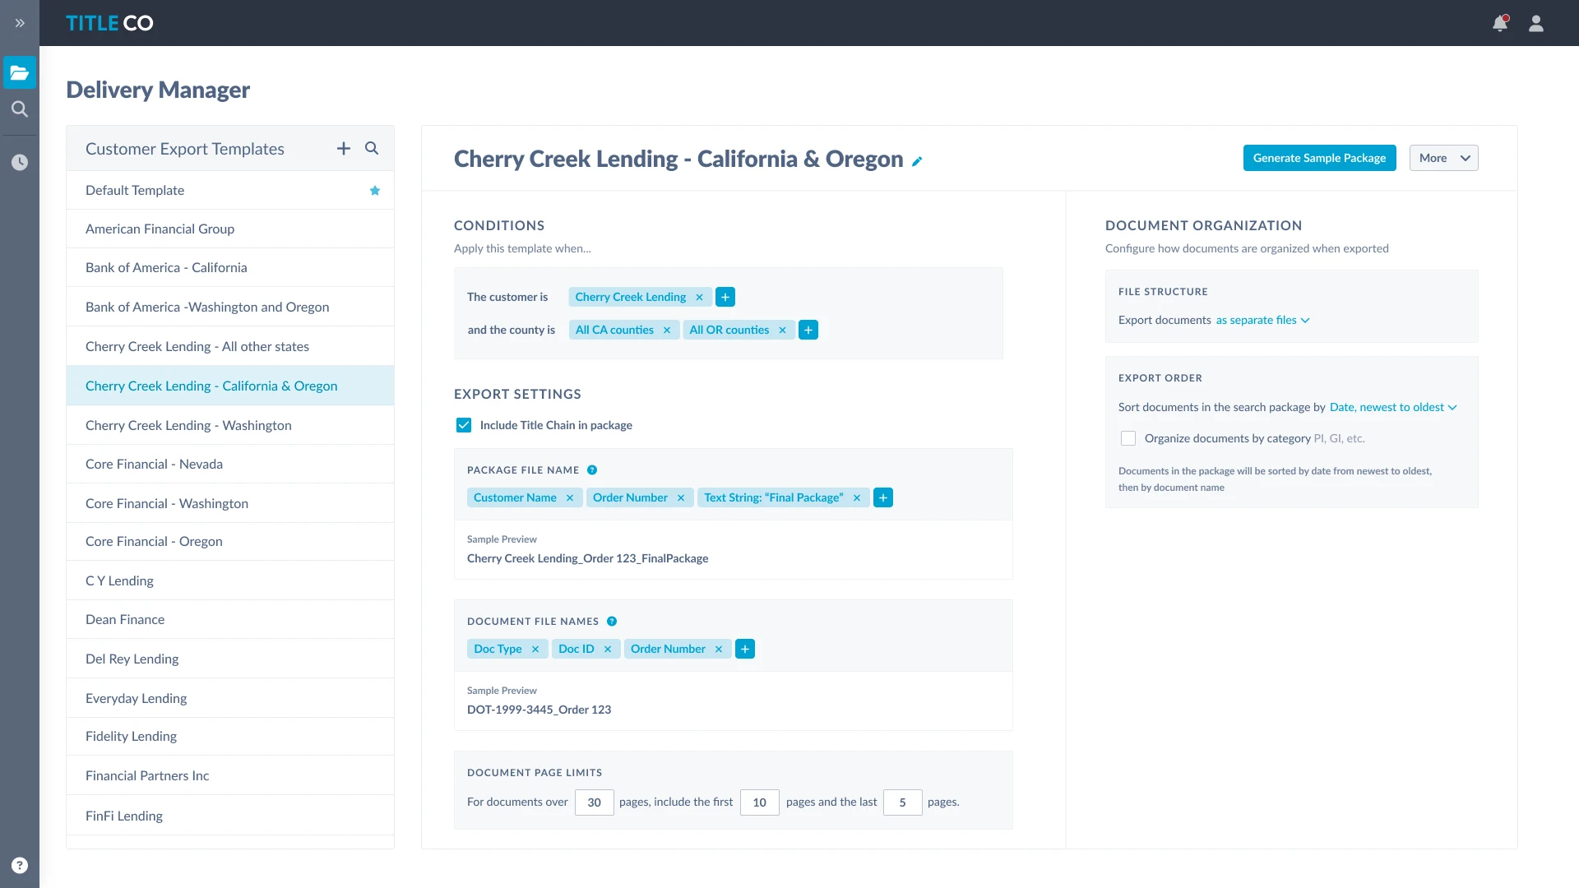Open the clock history icon in sidebar
The width and height of the screenshot is (1579, 888).
pos(20,162)
